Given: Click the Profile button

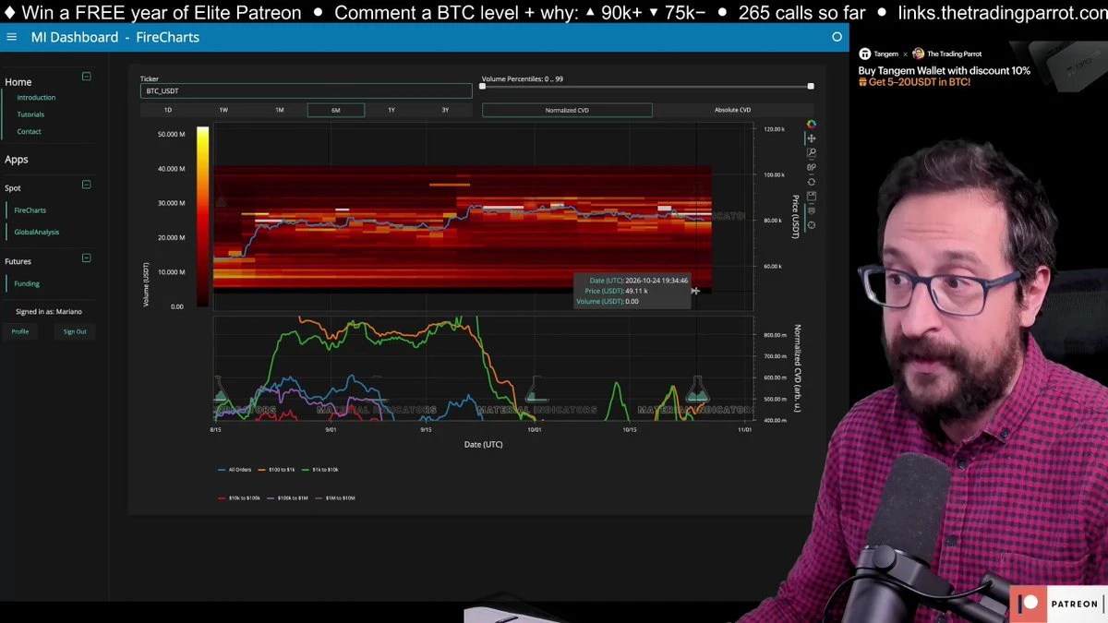Looking at the screenshot, I should 20,331.
